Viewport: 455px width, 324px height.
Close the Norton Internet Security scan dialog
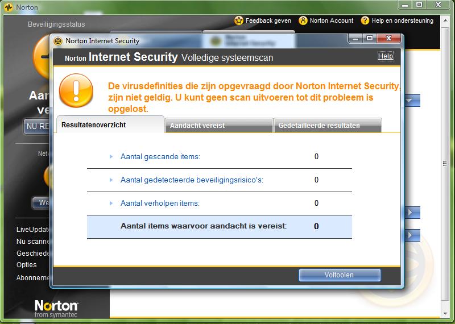[388, 38]
